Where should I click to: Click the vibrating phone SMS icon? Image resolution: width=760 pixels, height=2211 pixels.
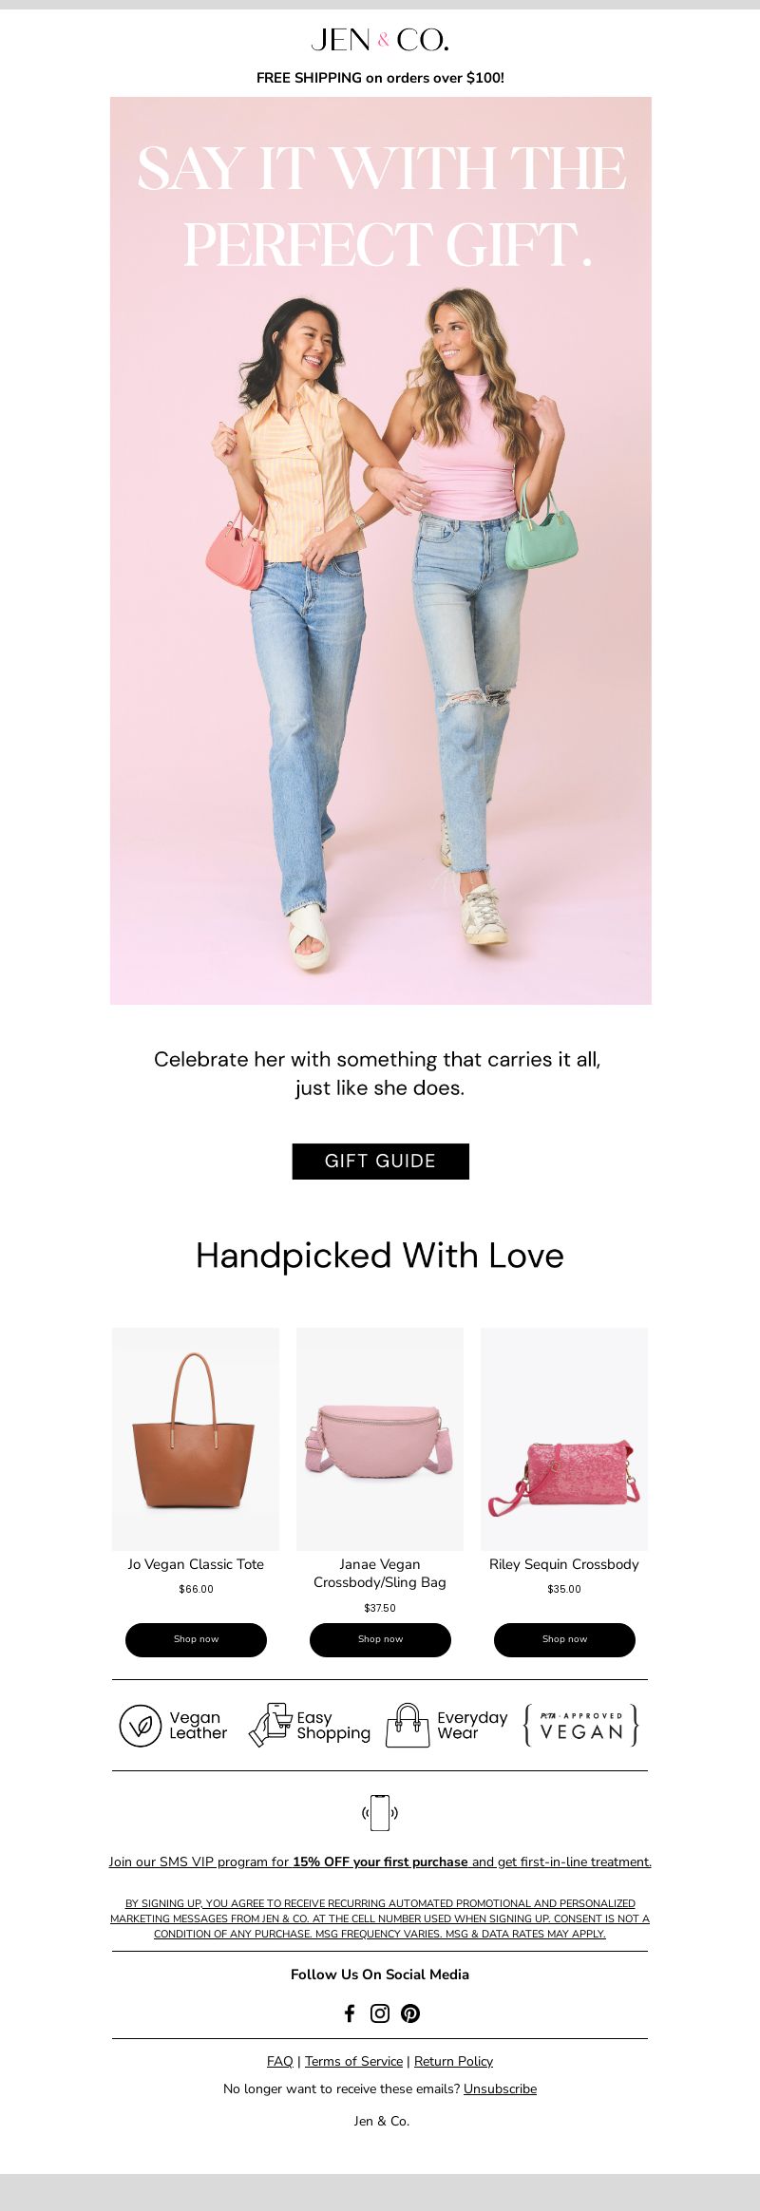[x=380, y=1812]
